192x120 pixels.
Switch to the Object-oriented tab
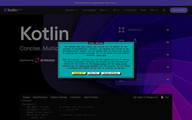58,97
